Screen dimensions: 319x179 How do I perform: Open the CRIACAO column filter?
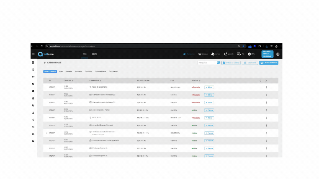coord(73,81)
